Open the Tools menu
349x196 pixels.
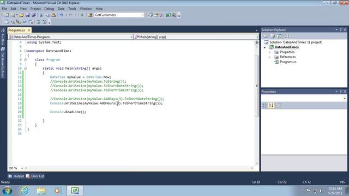click(72, 9)
